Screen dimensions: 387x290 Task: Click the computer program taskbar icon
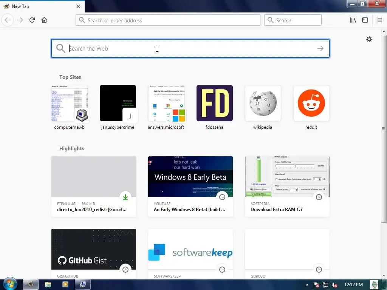(83, 285)
